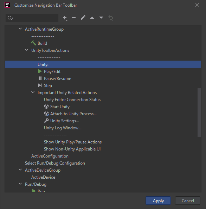Click the vertical scrollbar thumb

click(199, 112)
